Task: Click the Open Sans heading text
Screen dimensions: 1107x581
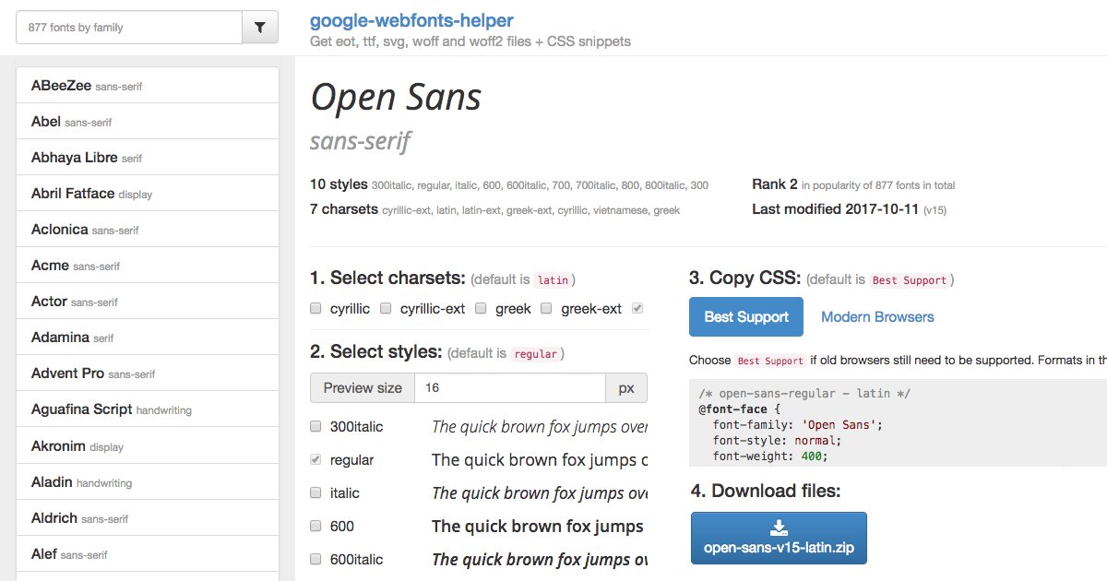Action: tap(396, 97)
